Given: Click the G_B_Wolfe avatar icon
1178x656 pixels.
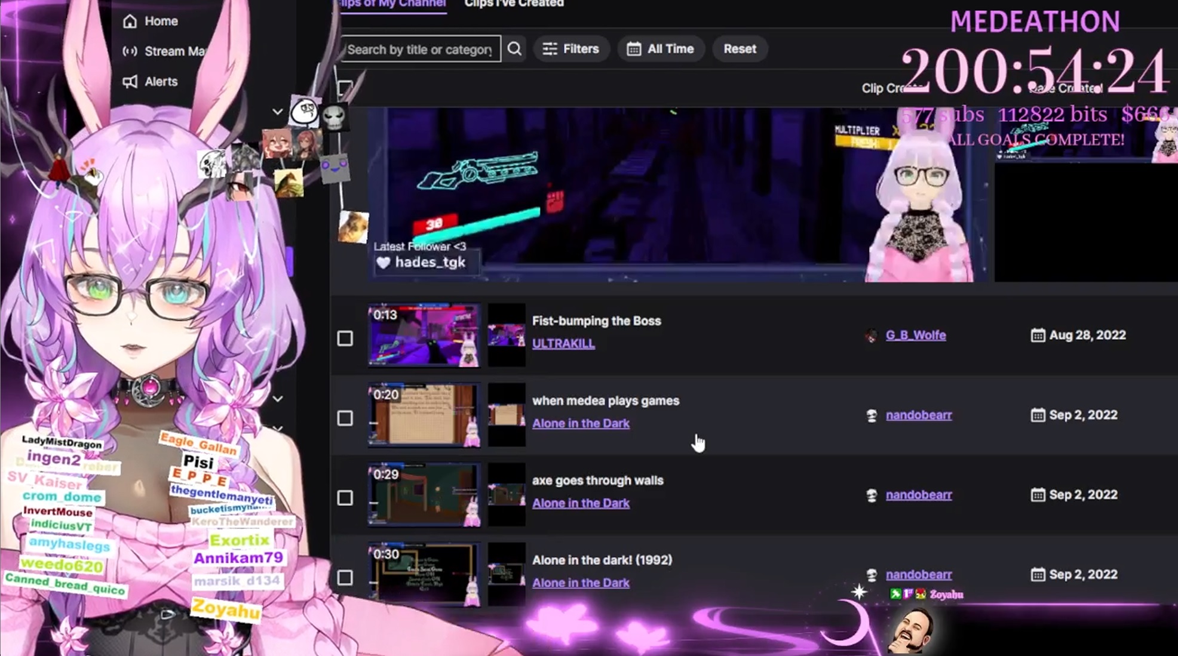Looking at the screenshot, I should (872, 335).
